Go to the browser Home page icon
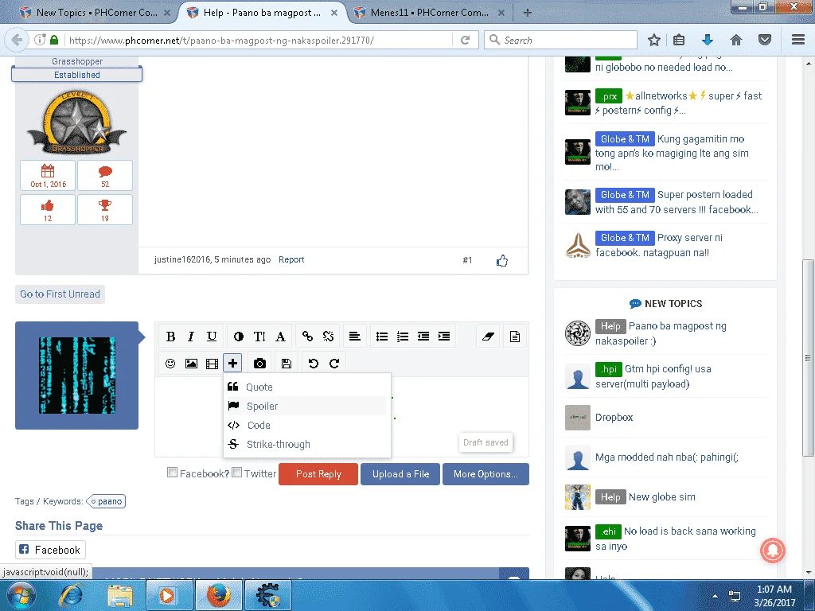 pyautogui.click(x=736, y=40)
